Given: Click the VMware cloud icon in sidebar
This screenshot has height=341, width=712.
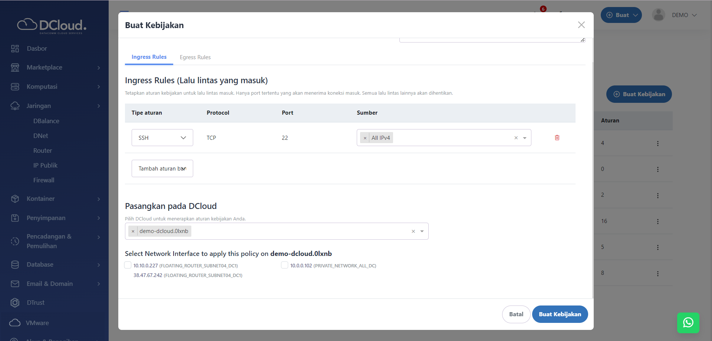Looking at the screenshot, I should [15, 323].
